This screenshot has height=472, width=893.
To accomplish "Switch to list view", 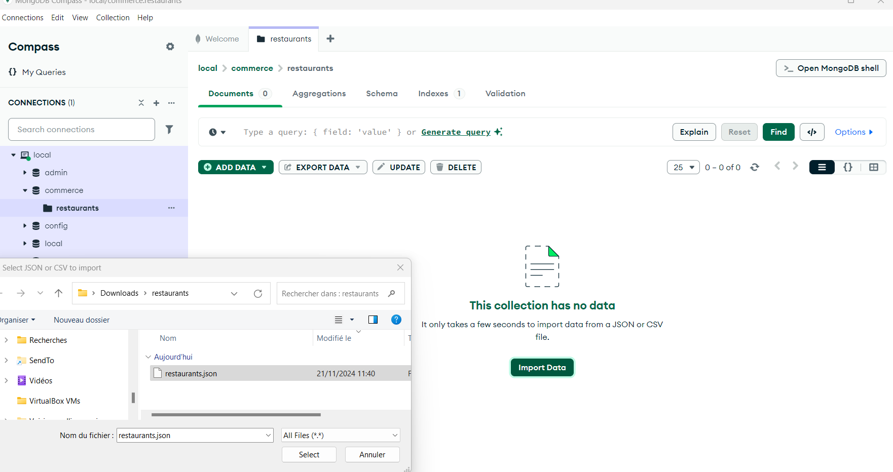I will point(822,167).
